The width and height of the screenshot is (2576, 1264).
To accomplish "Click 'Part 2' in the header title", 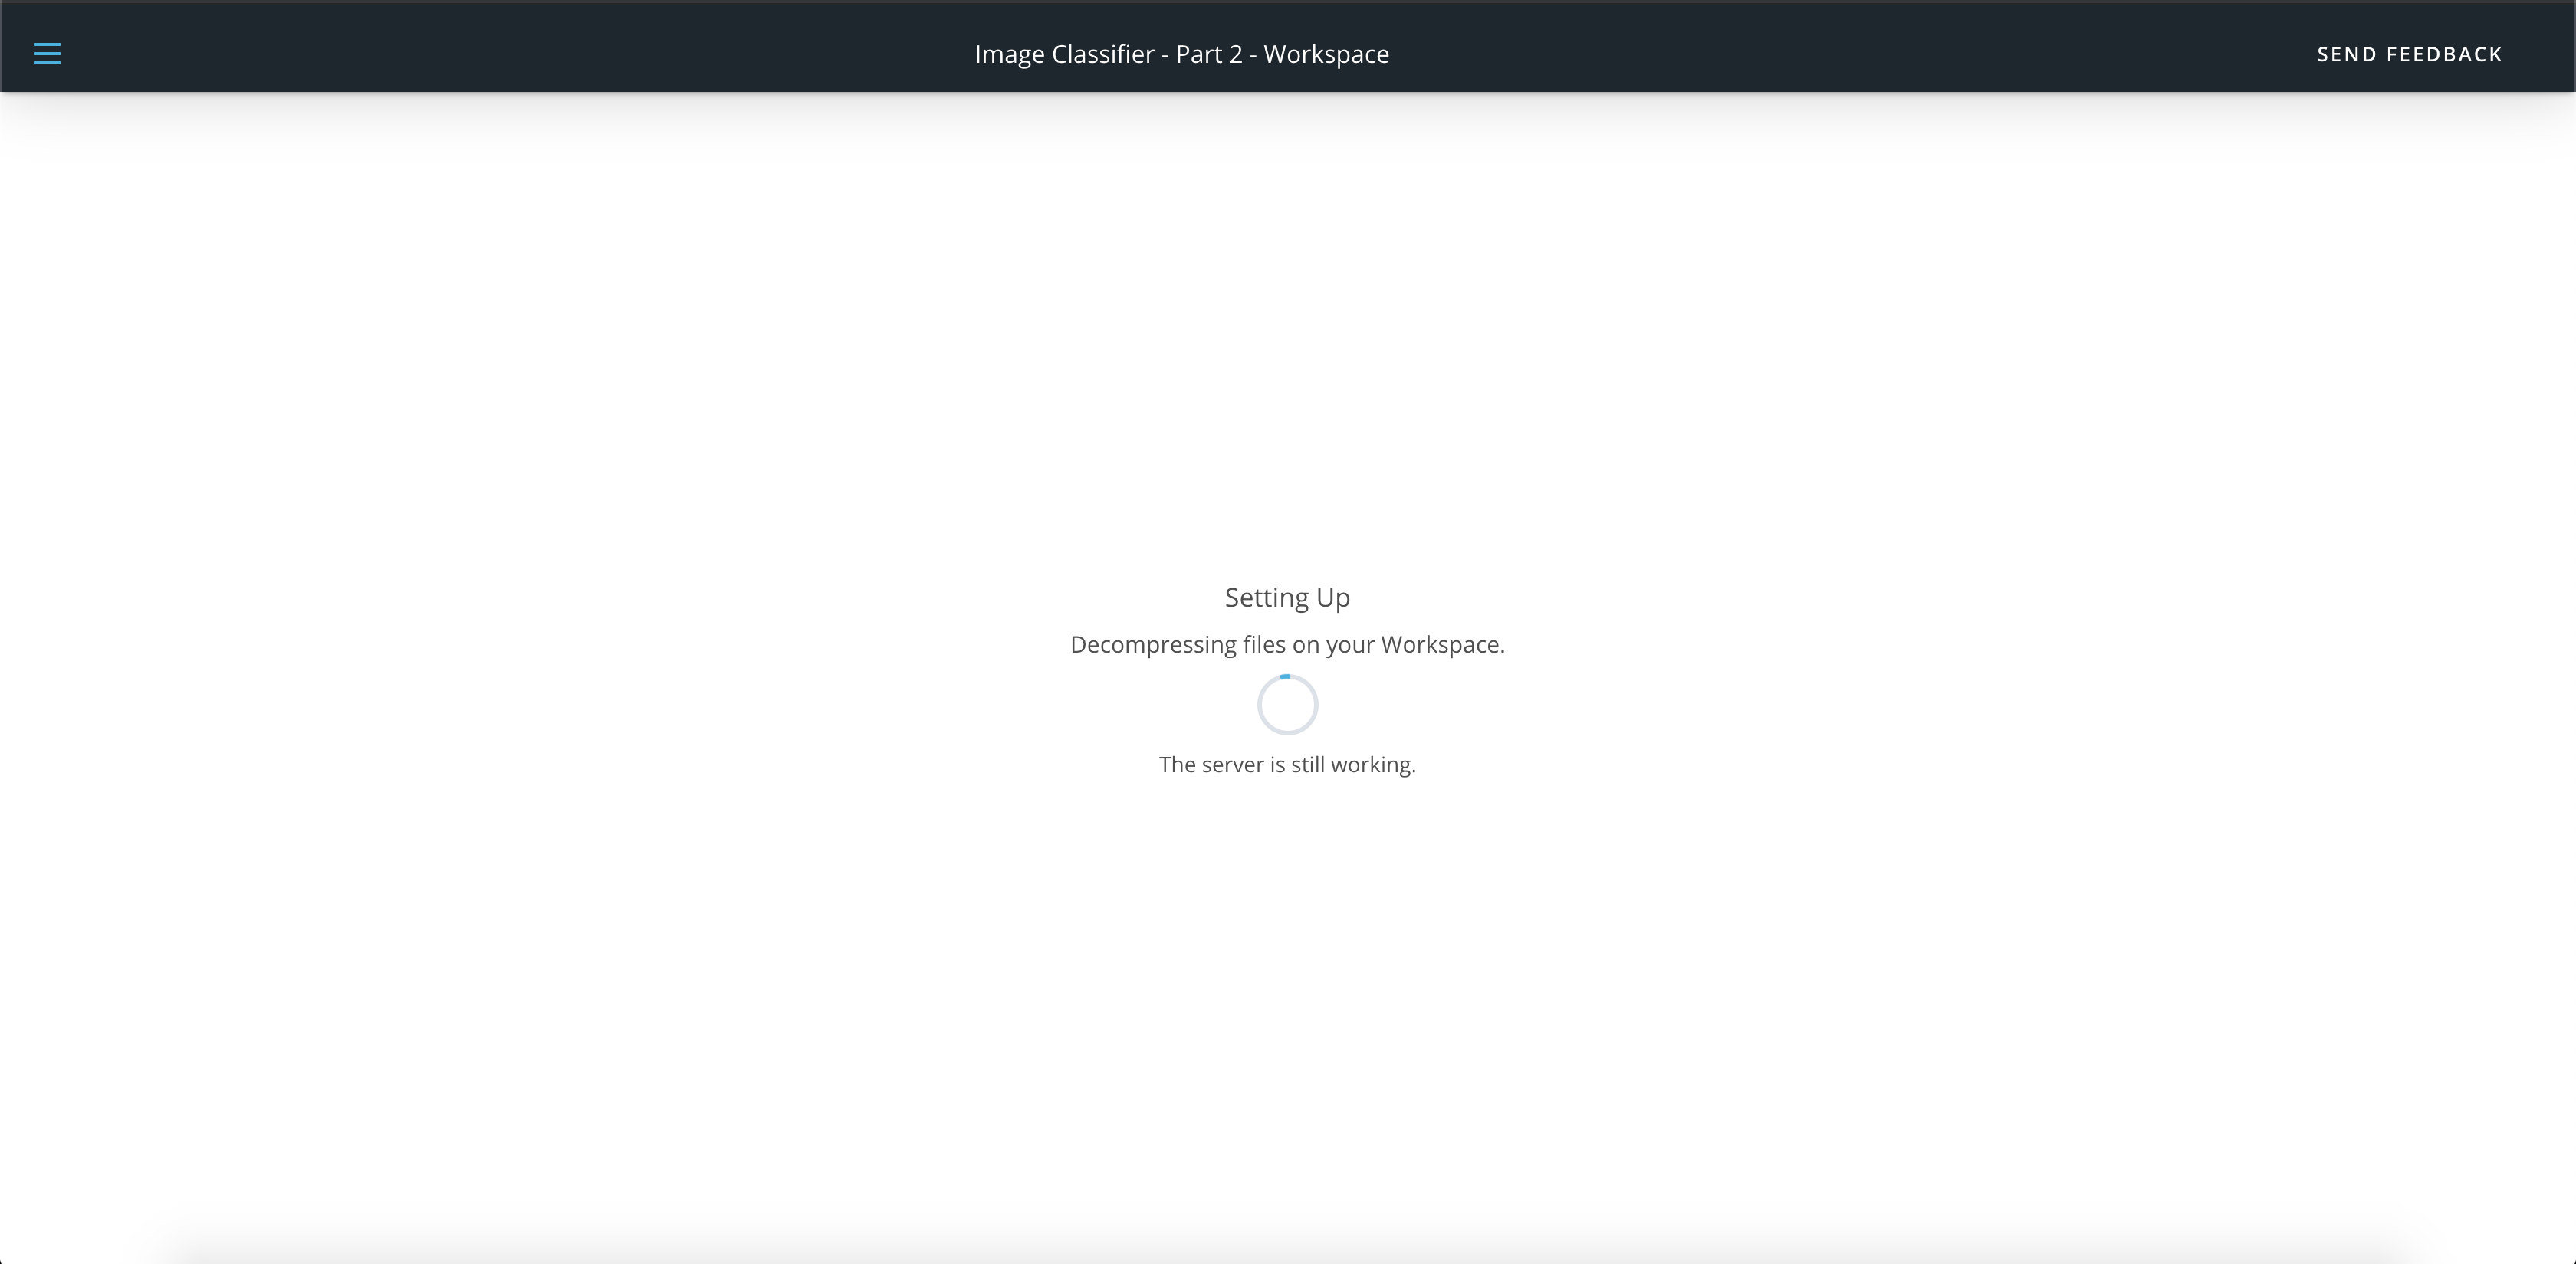I will tap(1209, 54).
